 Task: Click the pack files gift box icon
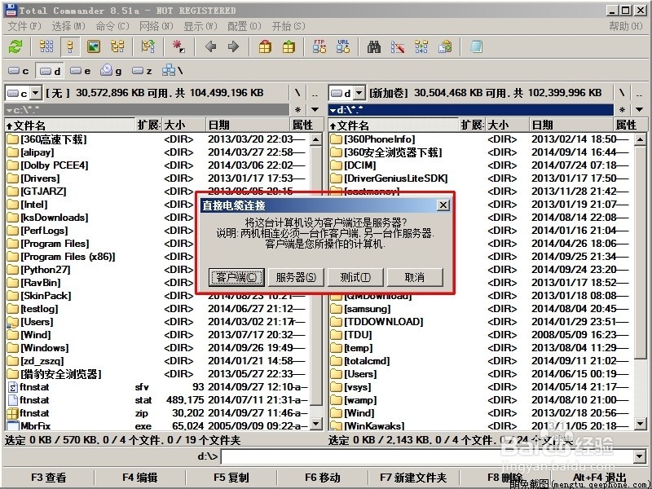[265, 46]
